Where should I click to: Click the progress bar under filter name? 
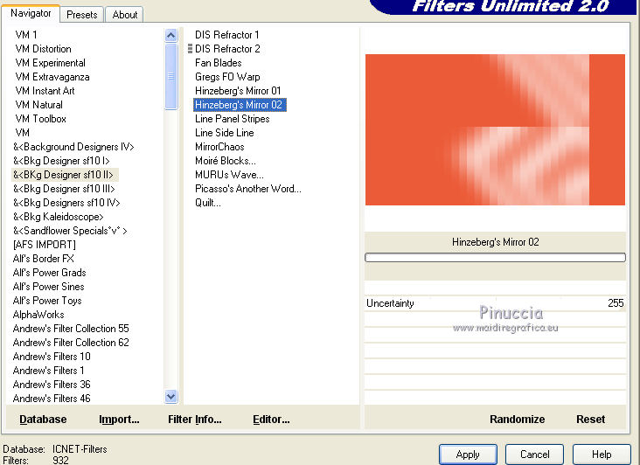pos(495,257)
